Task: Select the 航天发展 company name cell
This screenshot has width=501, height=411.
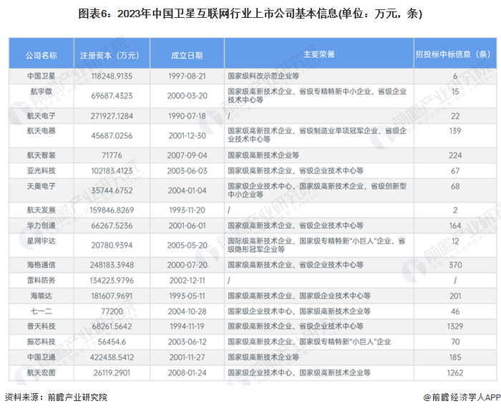Action: 42,210
